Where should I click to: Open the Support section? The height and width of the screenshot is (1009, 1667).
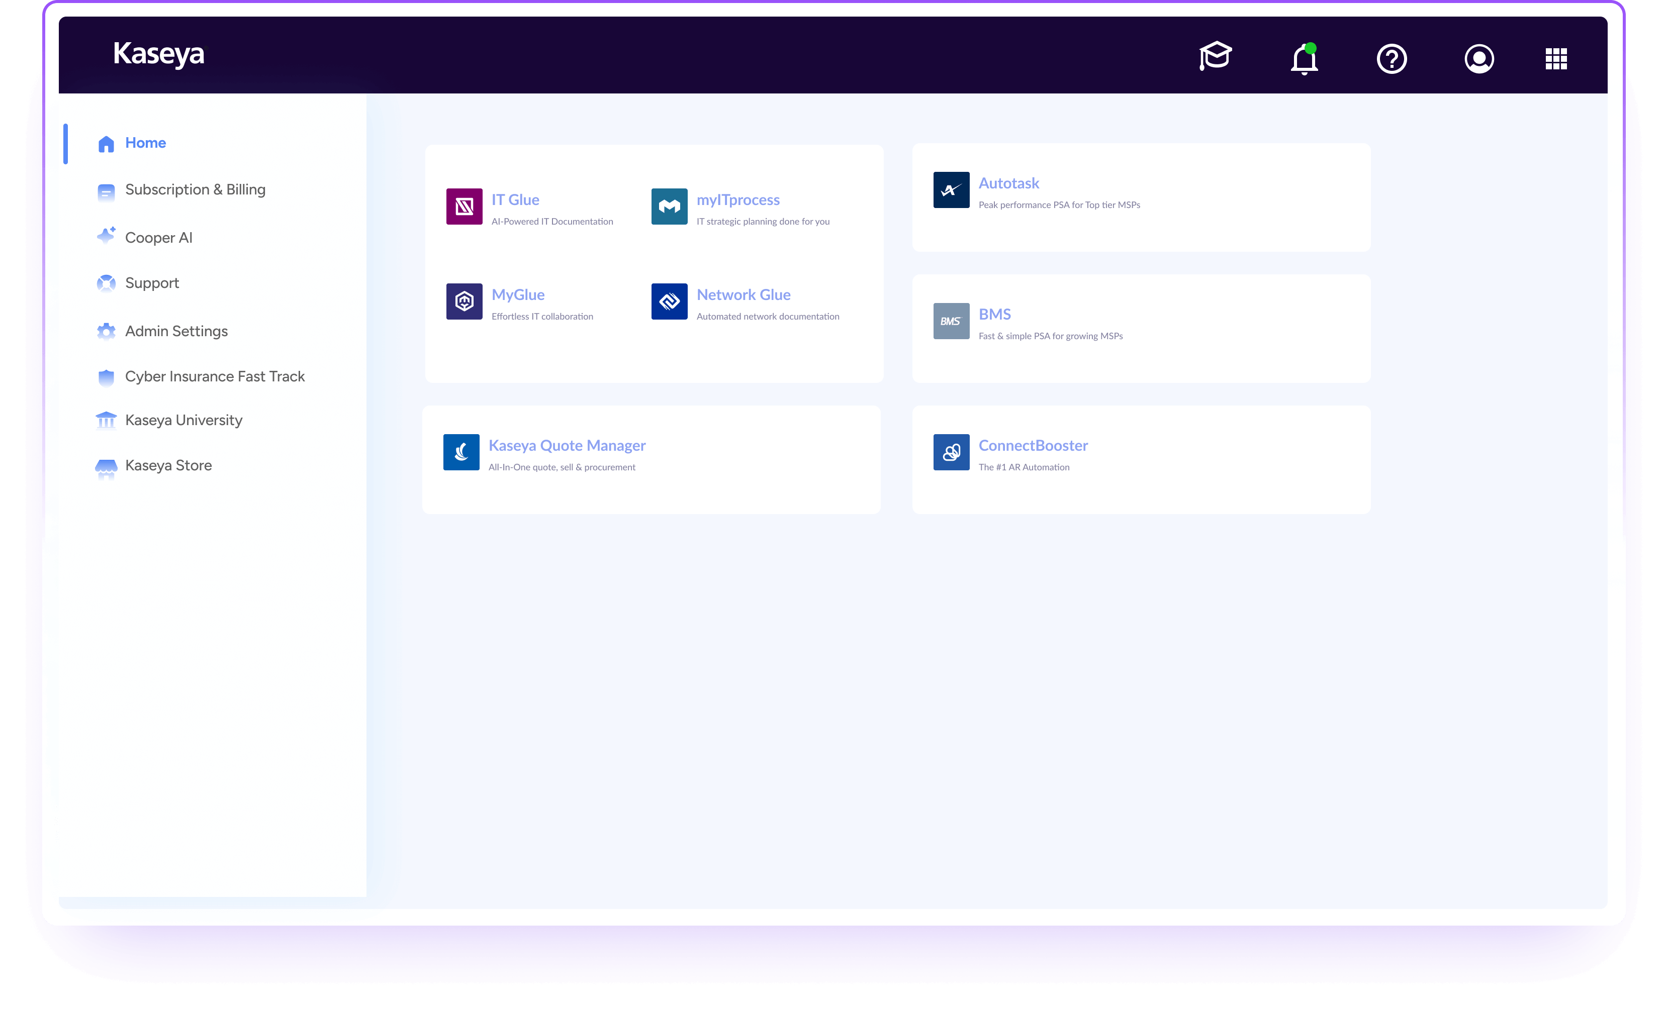pos(152,283)
